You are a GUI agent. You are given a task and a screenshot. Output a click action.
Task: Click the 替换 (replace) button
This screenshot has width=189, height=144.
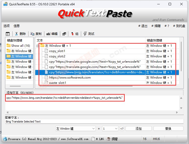pos(168,129)
